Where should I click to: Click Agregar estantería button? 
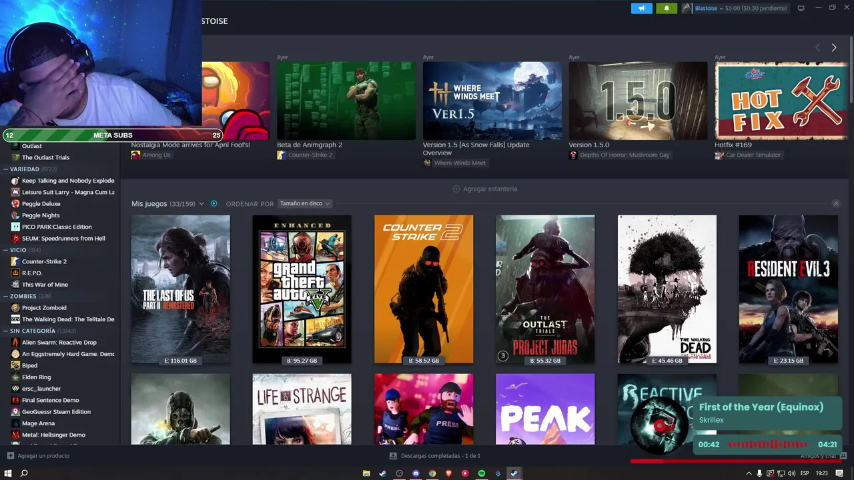tap(485, 189)
